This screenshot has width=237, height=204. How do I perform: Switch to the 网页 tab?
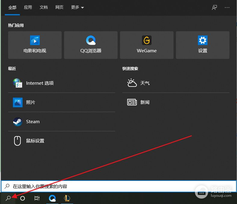pyautogui.click(x=59, y=8)
